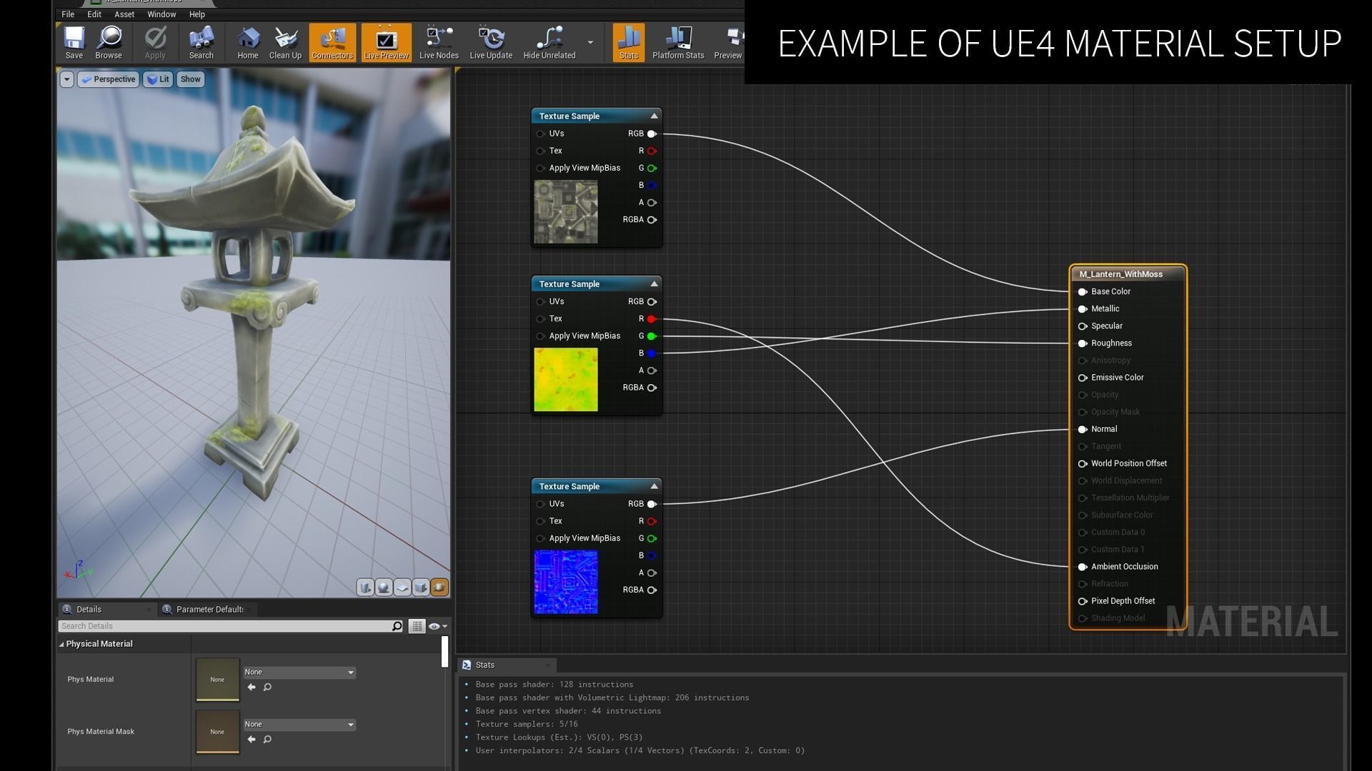Toggle the Connectors button off
The height and width of the screenshot is (771, 1372).
coord(332,42)
